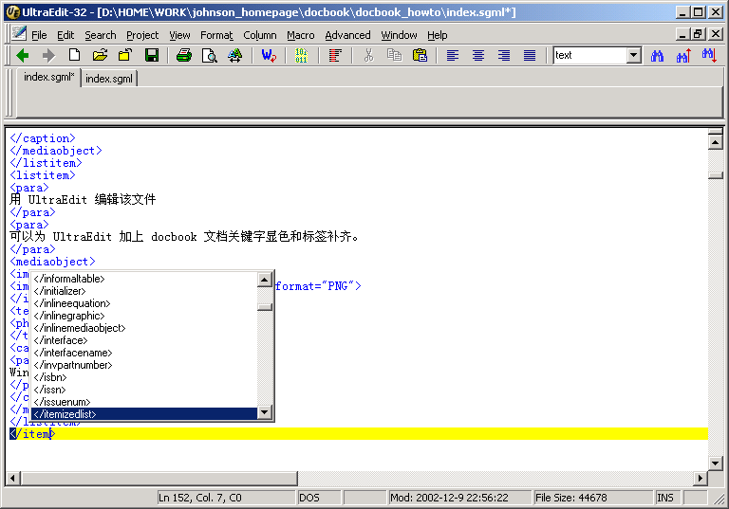Align text left
This screenshot has width=729, height=509.
point(453,56)
